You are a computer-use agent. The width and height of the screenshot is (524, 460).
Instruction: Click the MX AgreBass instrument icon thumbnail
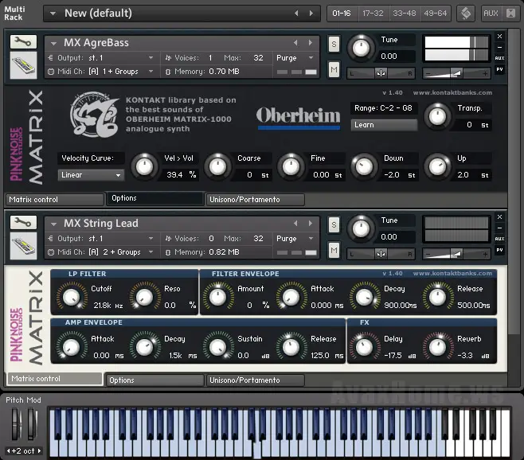[x=23, y=65]
